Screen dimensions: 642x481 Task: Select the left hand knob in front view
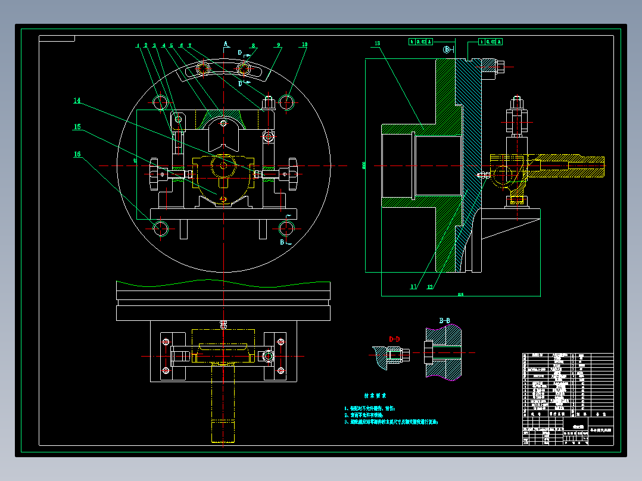[x=154, y=174]
